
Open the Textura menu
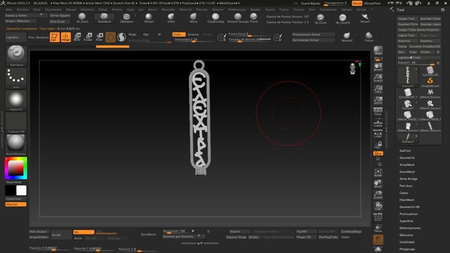(299, 10)
